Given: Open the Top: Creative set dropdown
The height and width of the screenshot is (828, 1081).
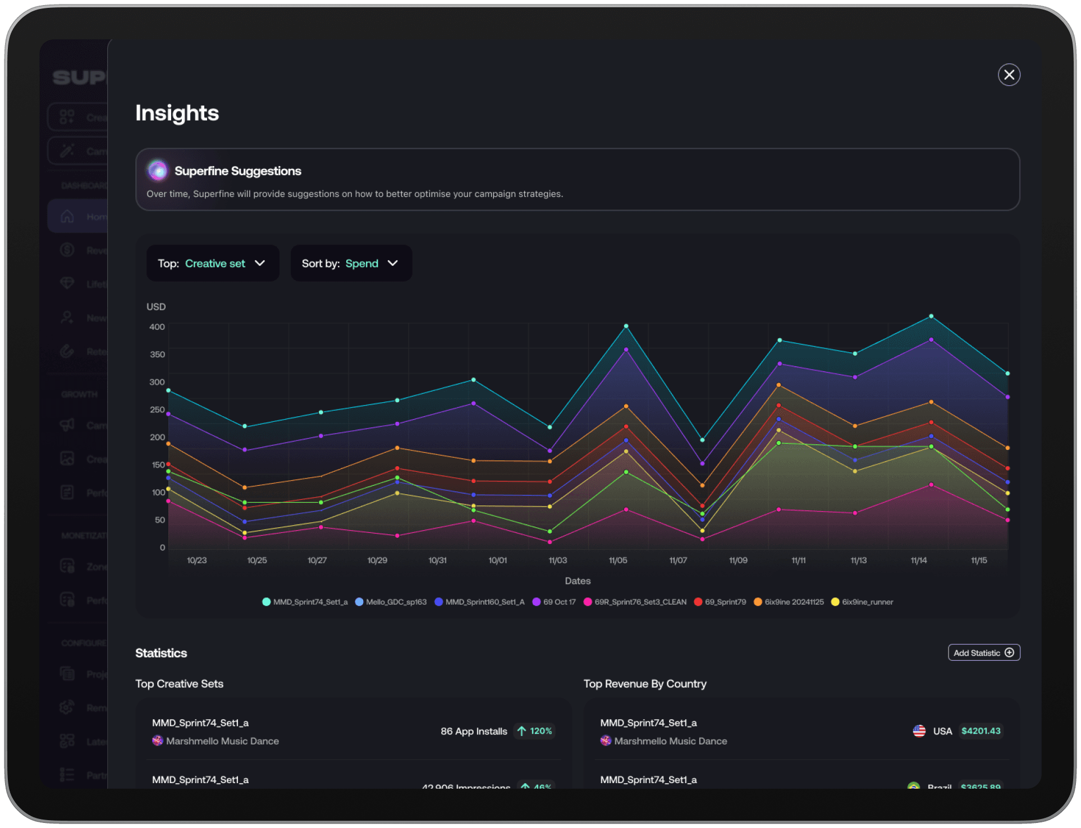Looking at the screenshot, I should pos(212,263).
